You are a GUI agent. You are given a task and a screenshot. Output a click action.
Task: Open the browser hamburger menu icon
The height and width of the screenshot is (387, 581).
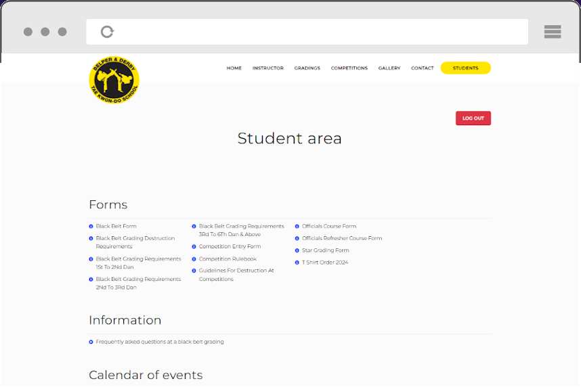point(552,32)
